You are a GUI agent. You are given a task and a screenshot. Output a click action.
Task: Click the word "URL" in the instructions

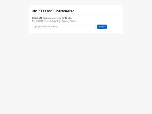pyautogui.click(x=70, y=18)
